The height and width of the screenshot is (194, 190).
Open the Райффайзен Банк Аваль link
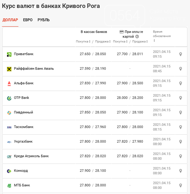(x=34, y=69)
